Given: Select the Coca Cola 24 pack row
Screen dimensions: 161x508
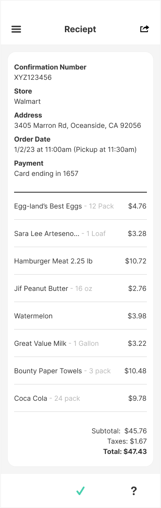Looking at the screenshot, I should pos(80,398).
